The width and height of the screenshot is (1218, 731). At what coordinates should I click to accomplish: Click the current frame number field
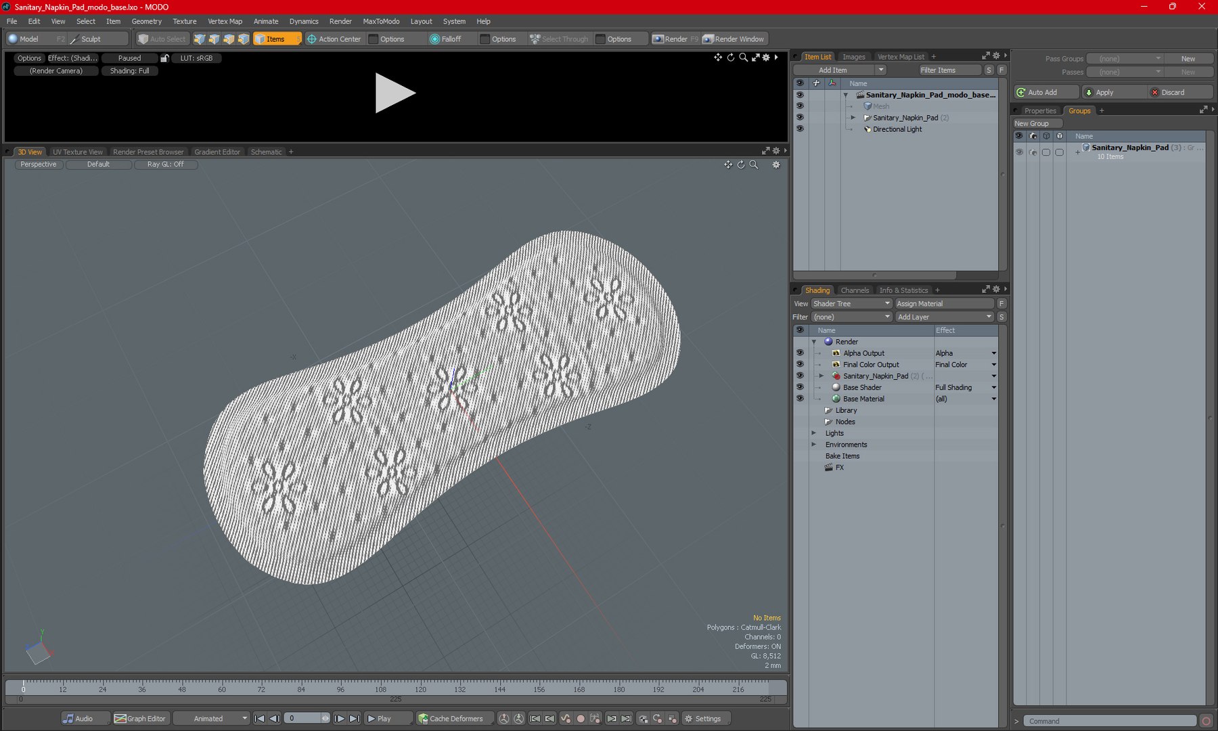[x=302, y=719]
